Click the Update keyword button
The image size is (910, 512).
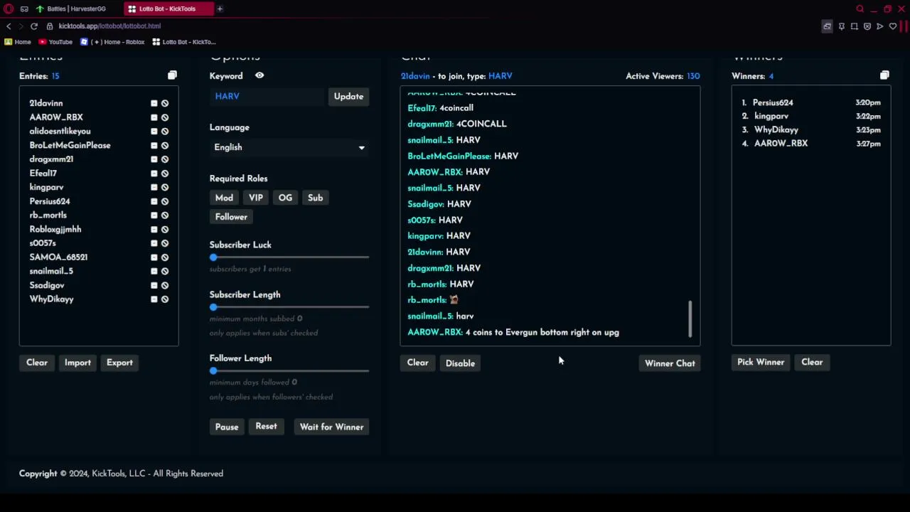pos(348,97)
